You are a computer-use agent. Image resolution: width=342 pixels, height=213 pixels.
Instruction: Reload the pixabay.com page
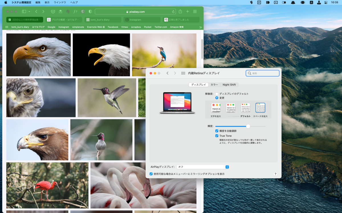click(x=173, y=12)
